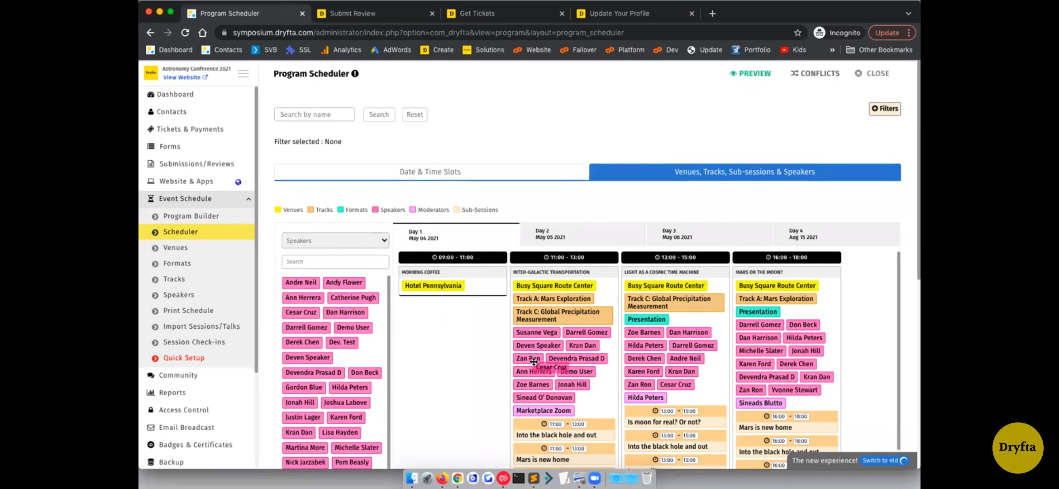Click the Email Broadcast envelope icon
This screenshot has height=489, width=1059.
coord(151,427)
